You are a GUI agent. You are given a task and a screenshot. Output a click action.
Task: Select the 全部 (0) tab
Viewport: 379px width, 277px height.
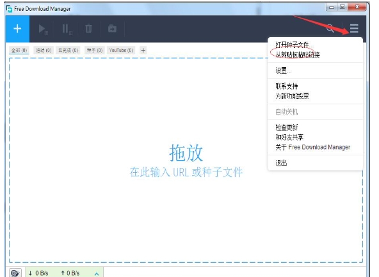pyautogui.click(x=19, y=51)
